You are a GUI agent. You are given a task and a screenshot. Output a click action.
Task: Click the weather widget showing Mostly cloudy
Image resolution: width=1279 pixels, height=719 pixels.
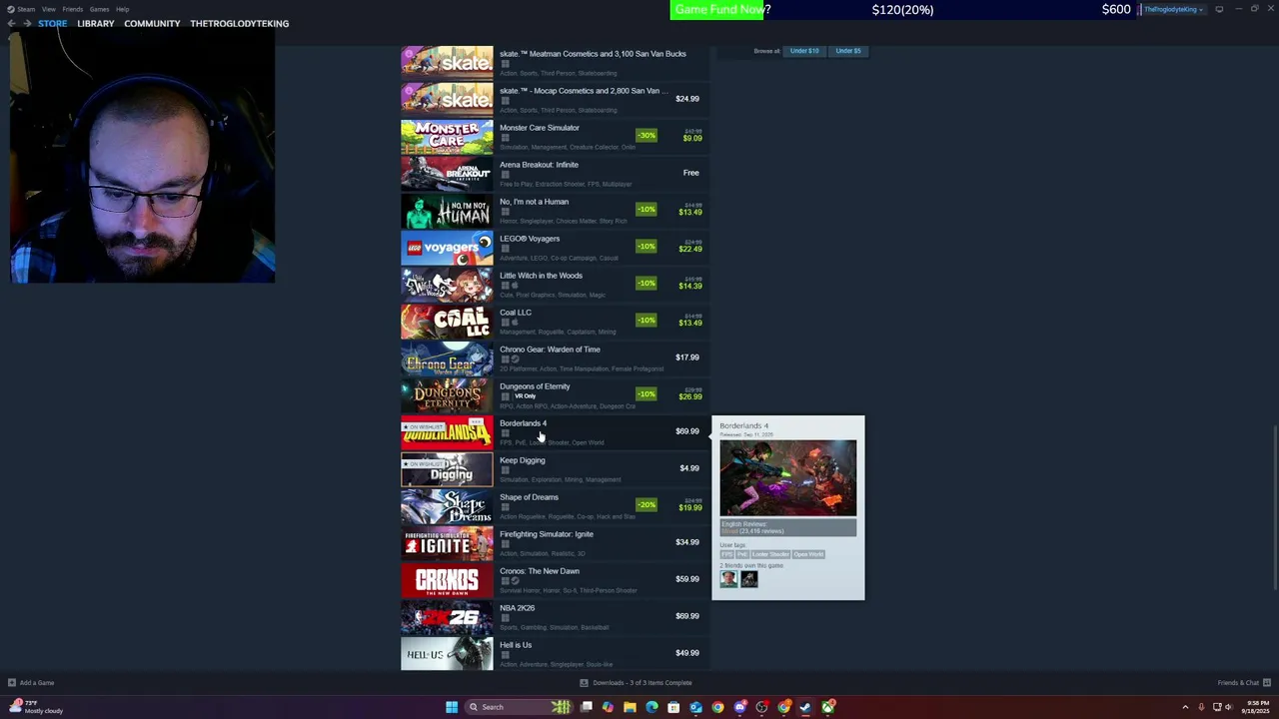35,707
